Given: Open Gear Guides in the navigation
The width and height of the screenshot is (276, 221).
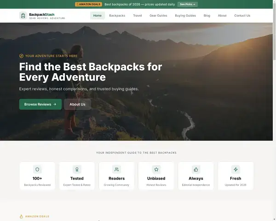Looking at the screenshot, I should point(158,16).
